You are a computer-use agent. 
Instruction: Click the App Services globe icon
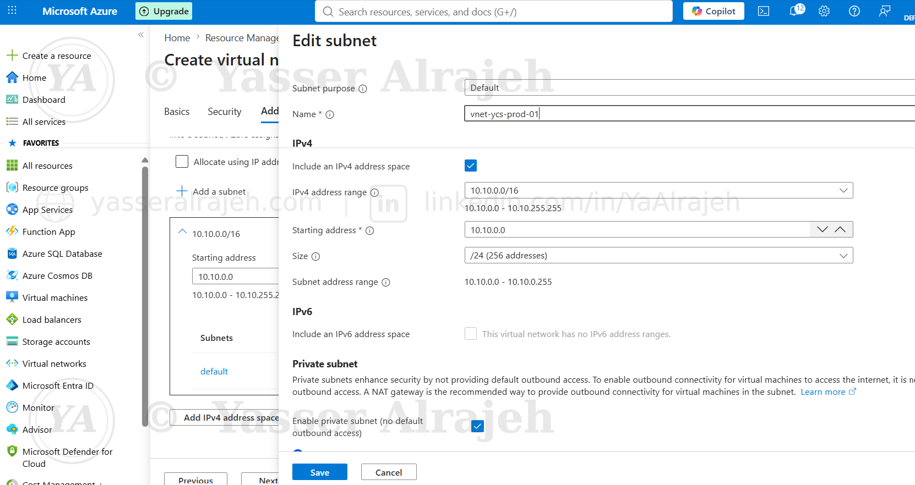pos(12,210)
